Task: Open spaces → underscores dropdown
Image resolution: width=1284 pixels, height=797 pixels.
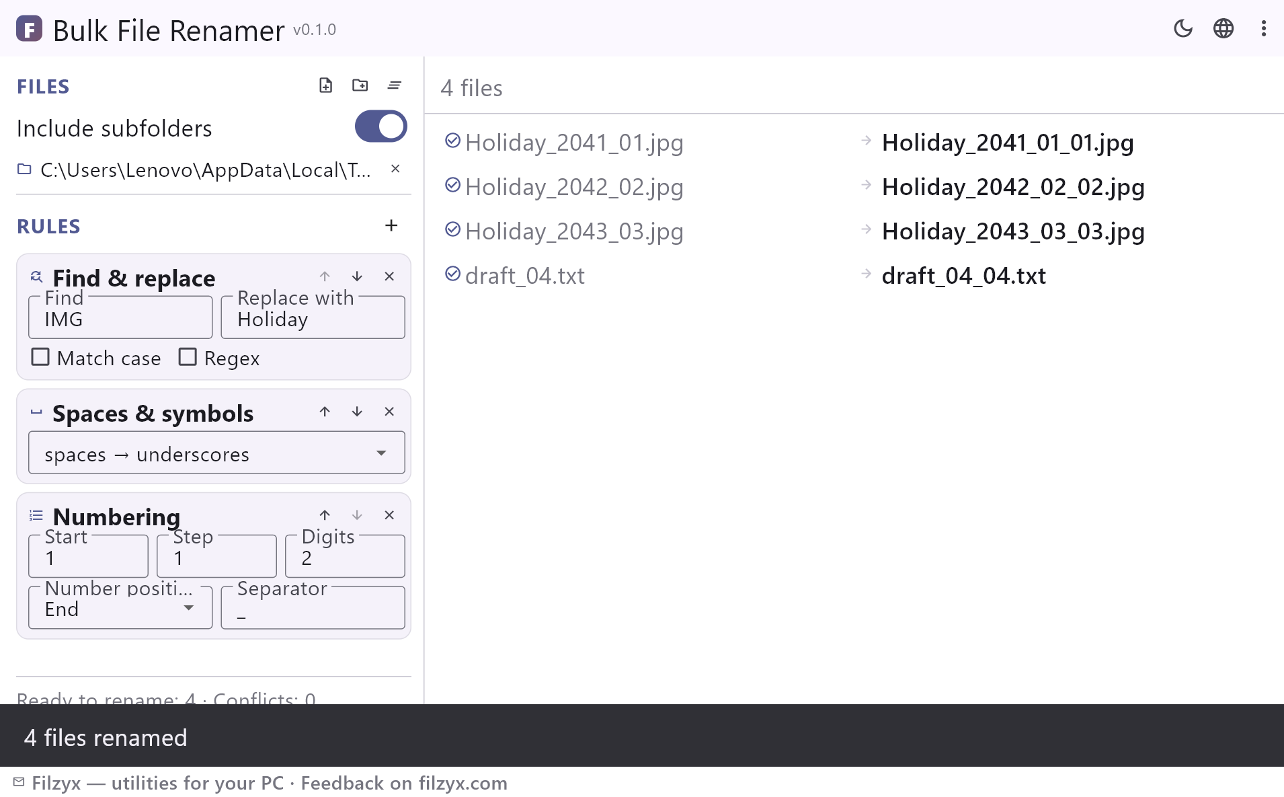Action: tap(216, 453)
